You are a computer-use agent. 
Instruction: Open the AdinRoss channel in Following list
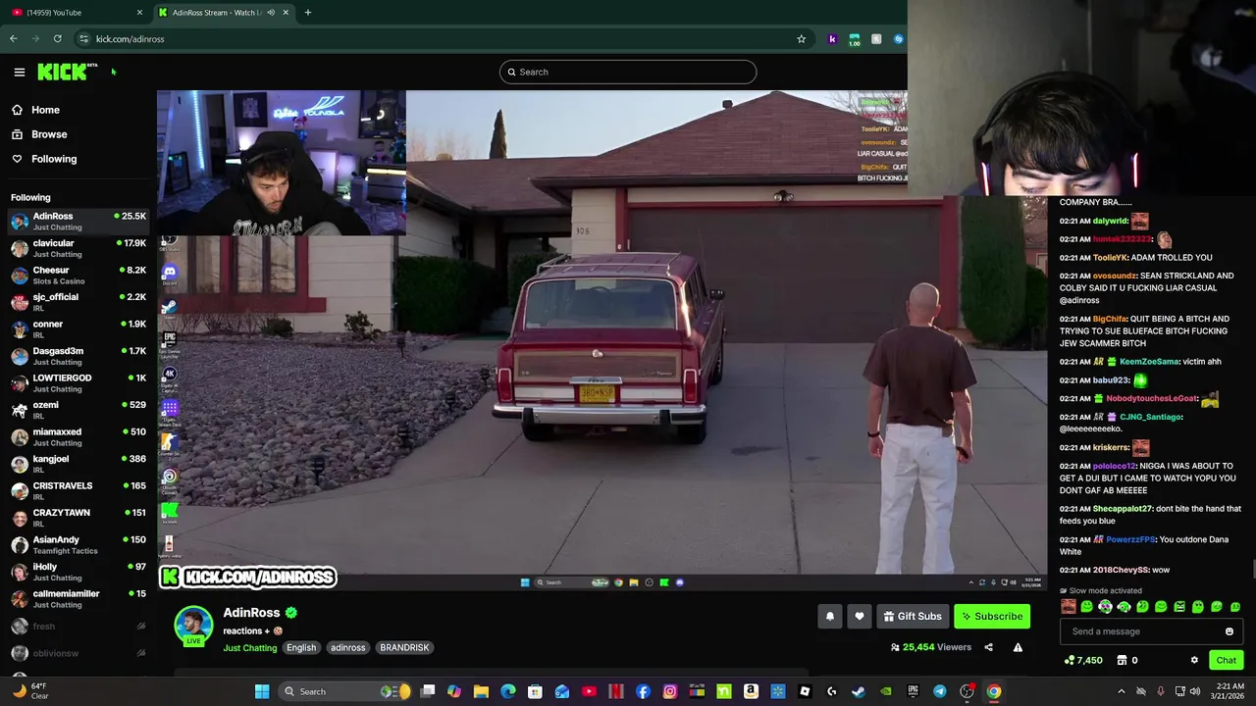[x=78, y=221]
